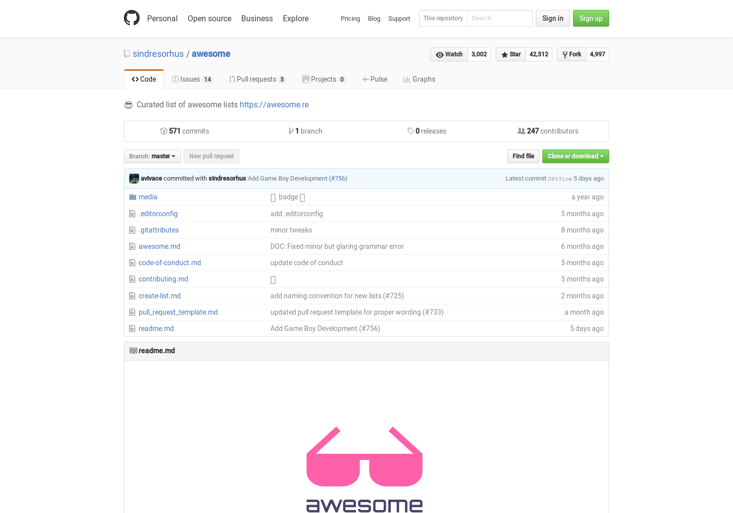The height and width of the screenshot is (513, 733).
Task: Click the media folder icon
Action: [x=133, y=197]
